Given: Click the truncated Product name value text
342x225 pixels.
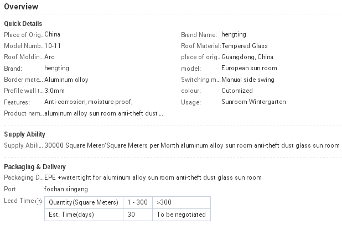Looking at the screenshot, I should (x=103, y=113).
